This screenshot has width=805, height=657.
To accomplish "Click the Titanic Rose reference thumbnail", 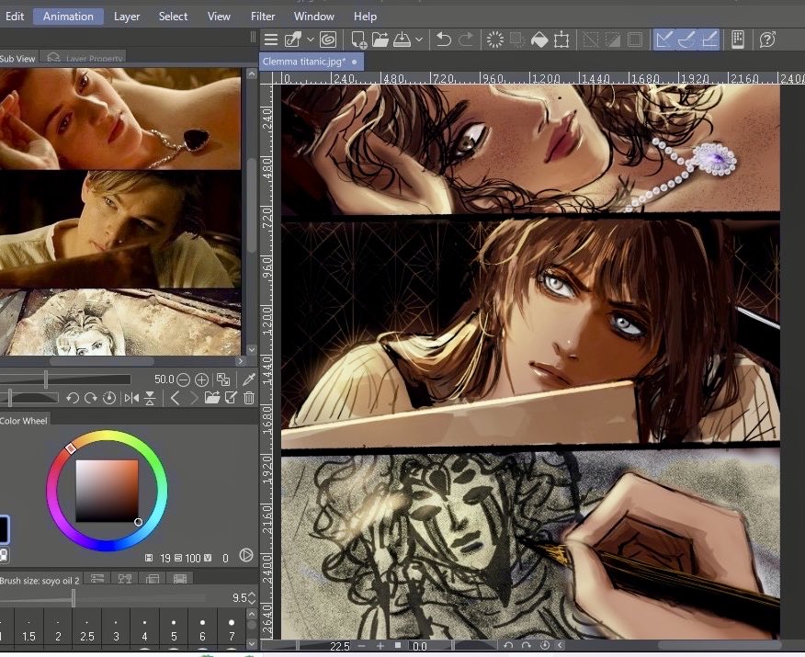I will pyautogui.click(x=120, y=119).
